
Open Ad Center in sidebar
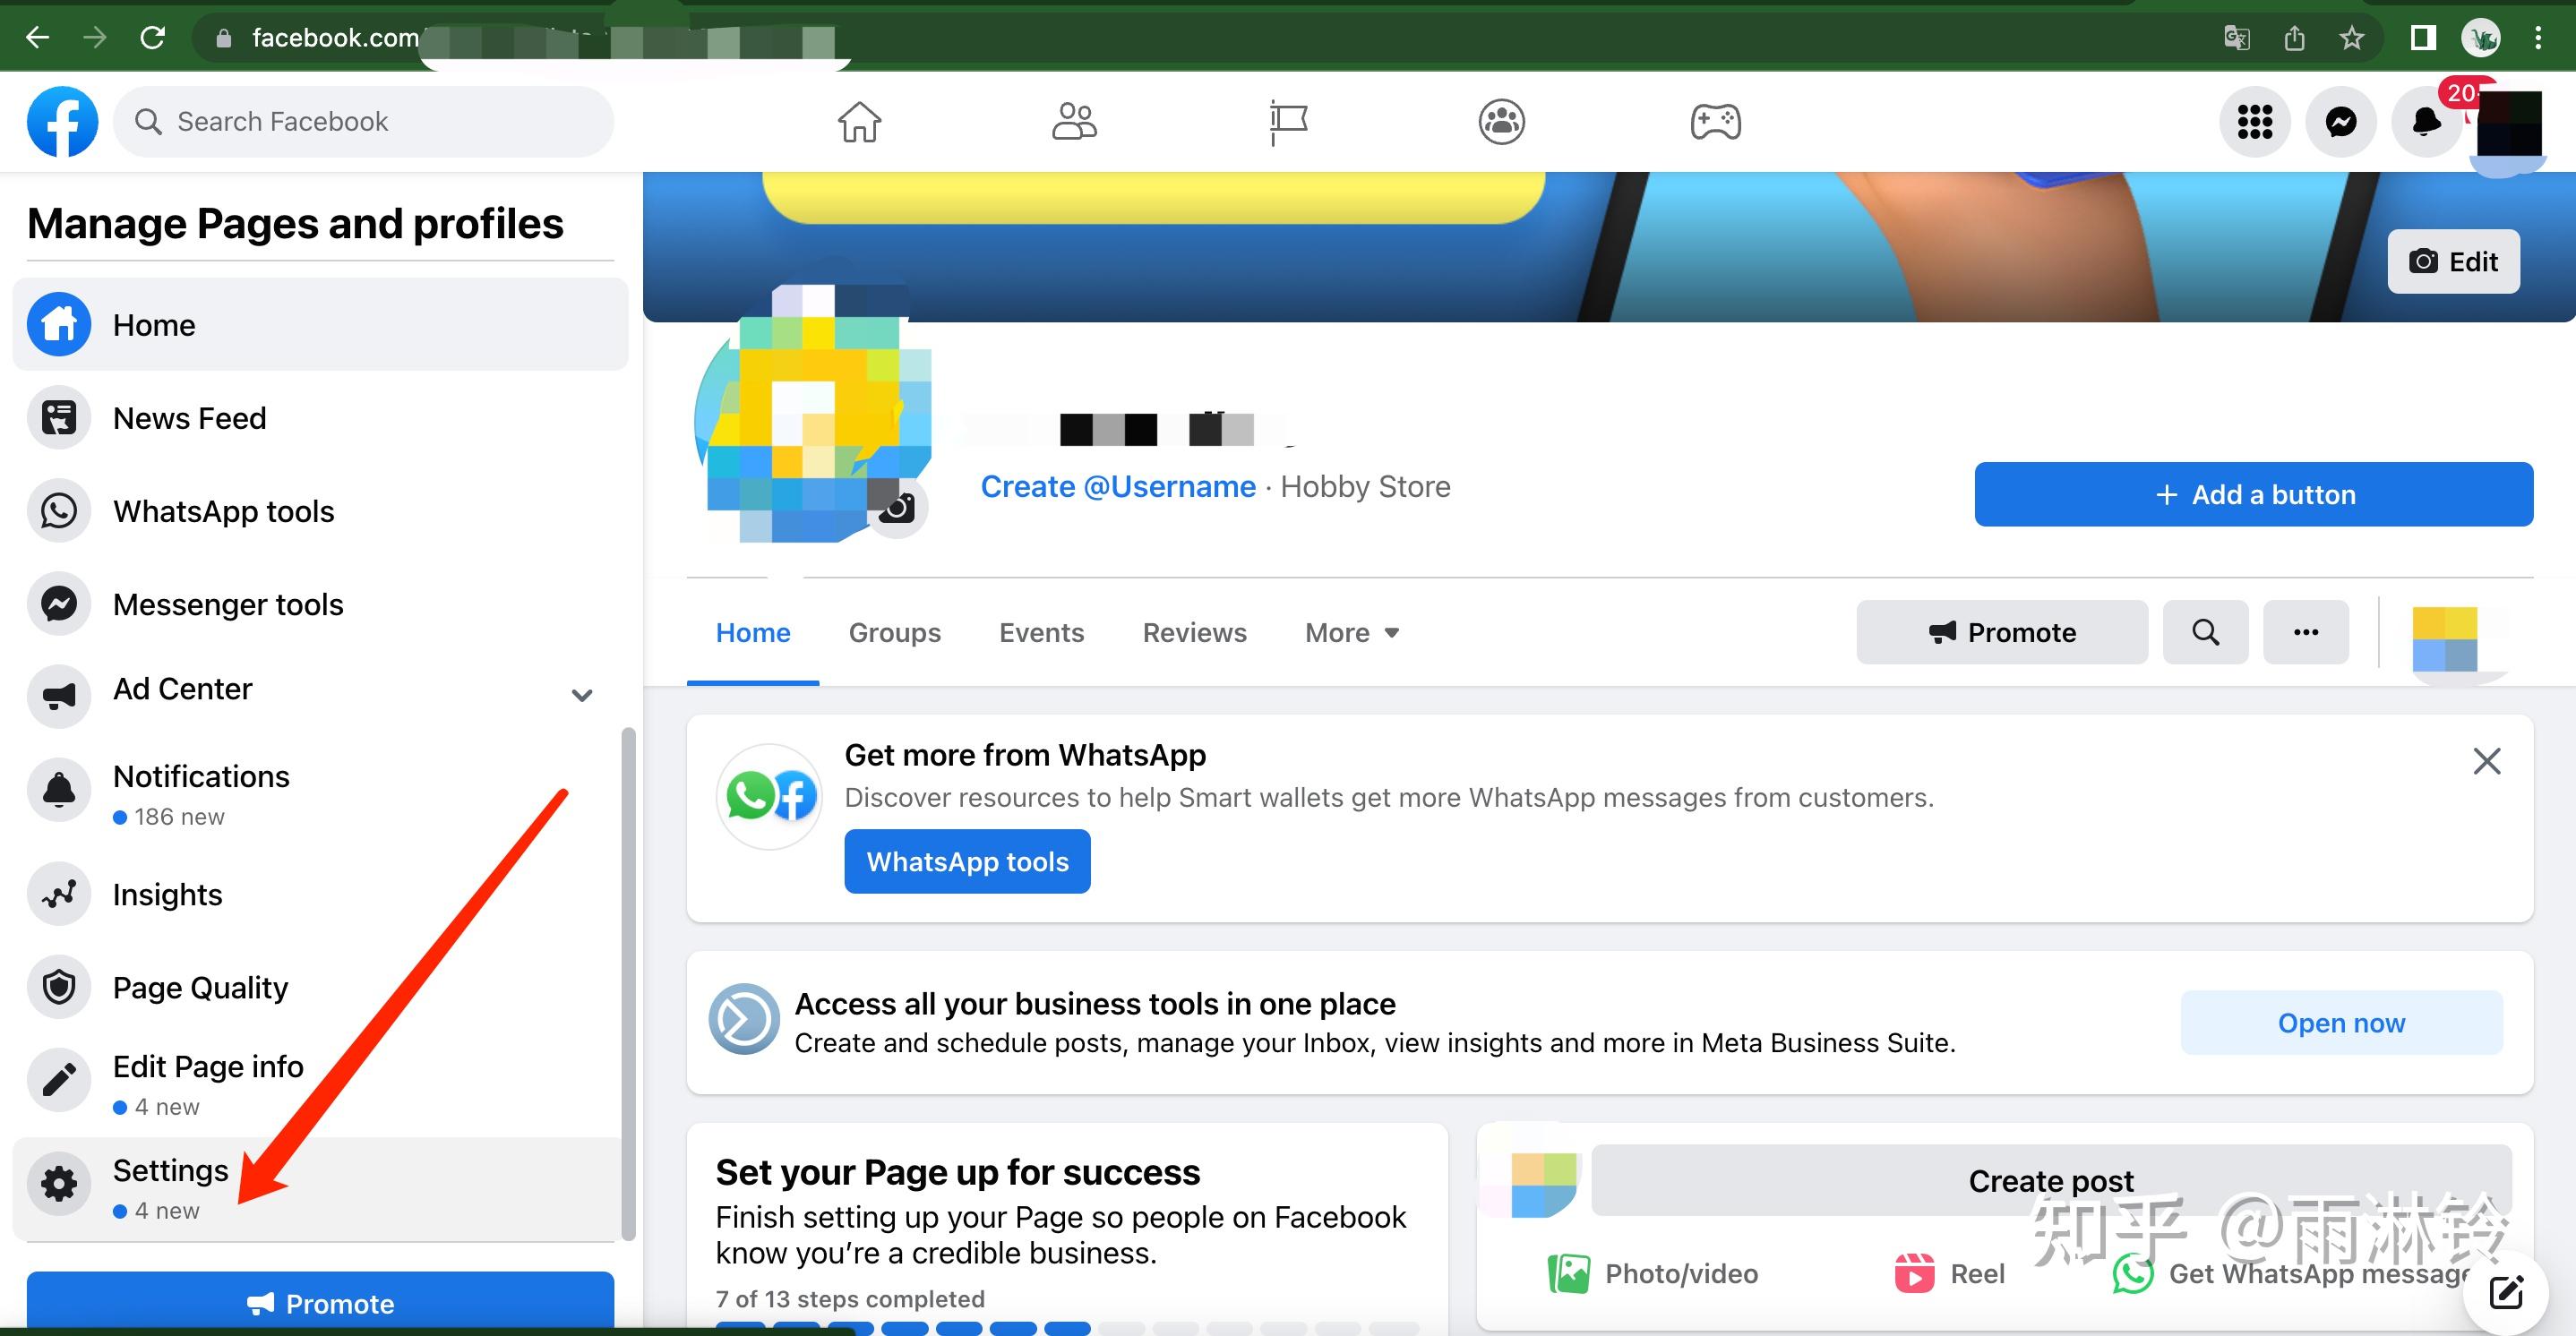click(x=183, y=689)
